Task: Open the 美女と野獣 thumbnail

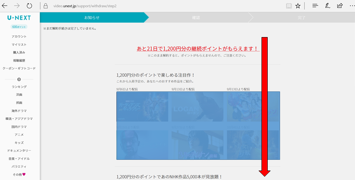Action: point(253,145)
